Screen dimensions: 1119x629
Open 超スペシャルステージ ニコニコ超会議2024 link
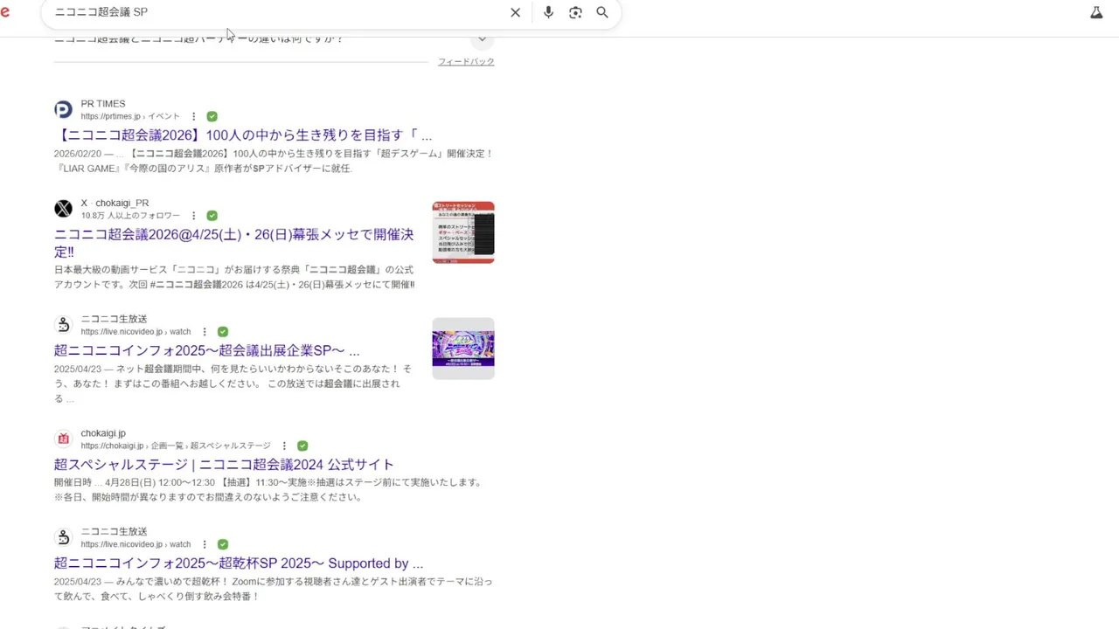[224, 464]
